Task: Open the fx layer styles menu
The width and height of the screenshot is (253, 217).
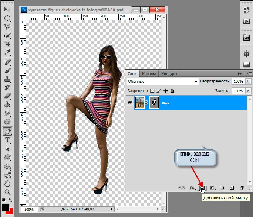Action: pyautogui.click(x=192, y=188)
